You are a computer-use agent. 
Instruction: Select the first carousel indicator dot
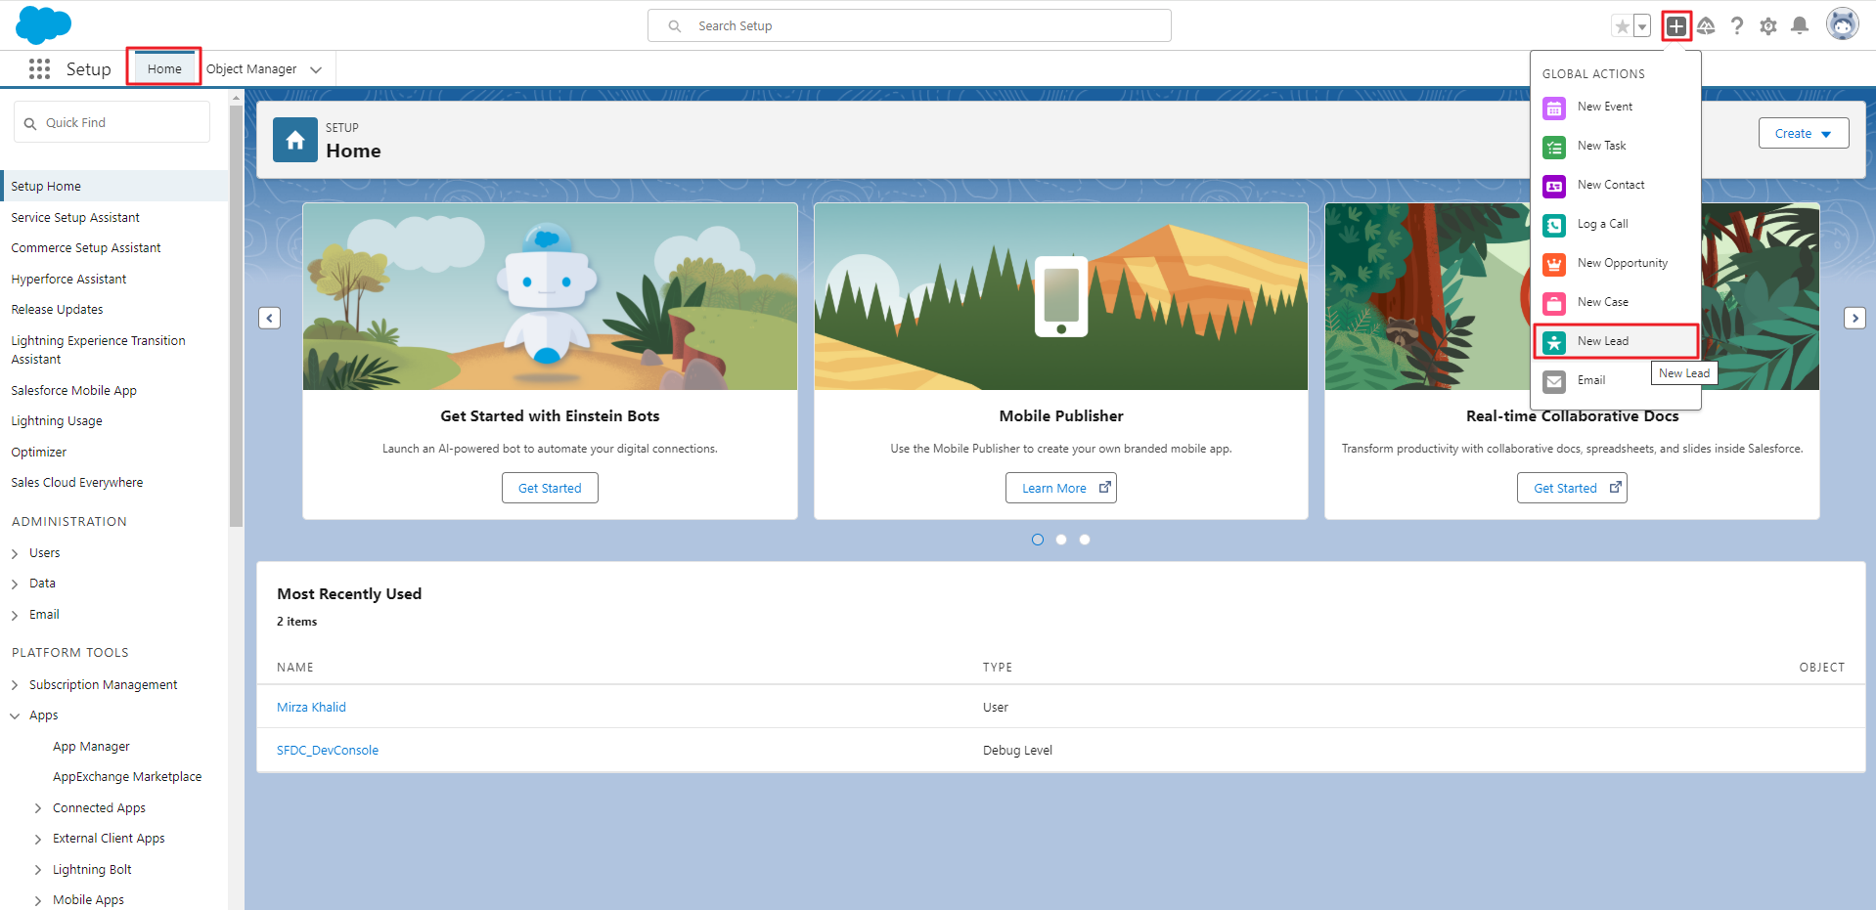tap(1038, 540)
